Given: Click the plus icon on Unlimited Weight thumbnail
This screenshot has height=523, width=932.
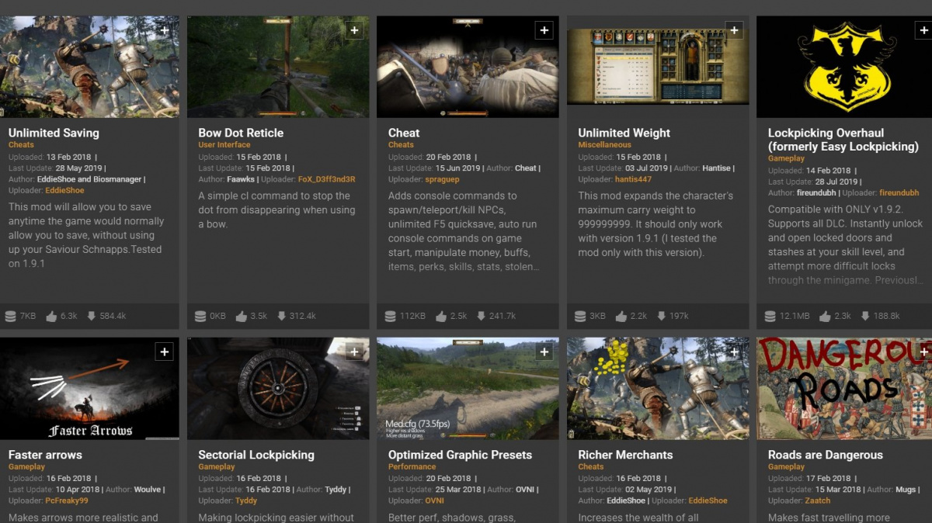Looking at the screenshot, I should (x=734, y=30).
